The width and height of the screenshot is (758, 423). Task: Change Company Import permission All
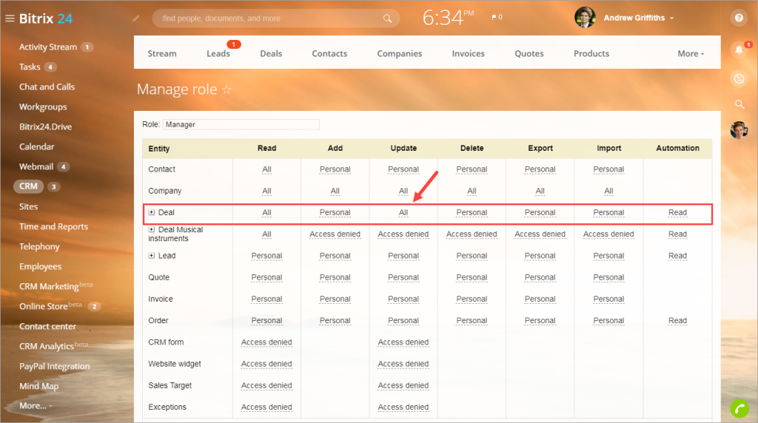(608, 192)
